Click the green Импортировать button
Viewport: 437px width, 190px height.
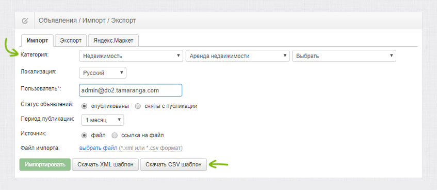45,164
